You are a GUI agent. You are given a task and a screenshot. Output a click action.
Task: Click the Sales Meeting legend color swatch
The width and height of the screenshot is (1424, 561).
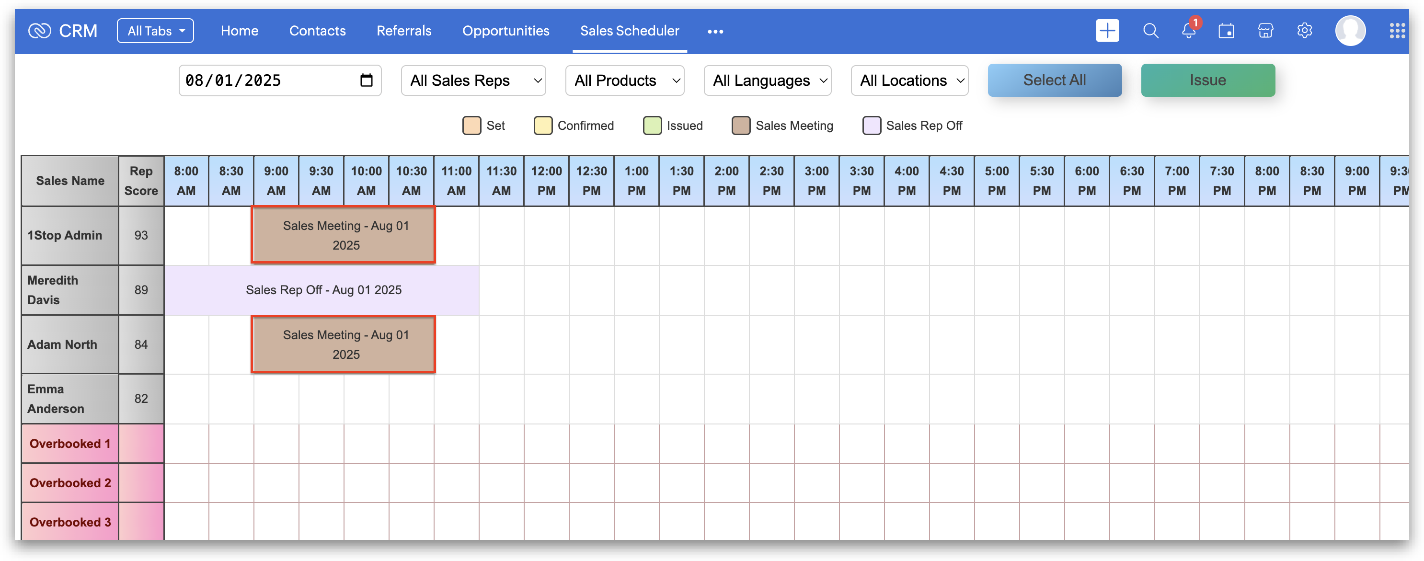[740, 126]
